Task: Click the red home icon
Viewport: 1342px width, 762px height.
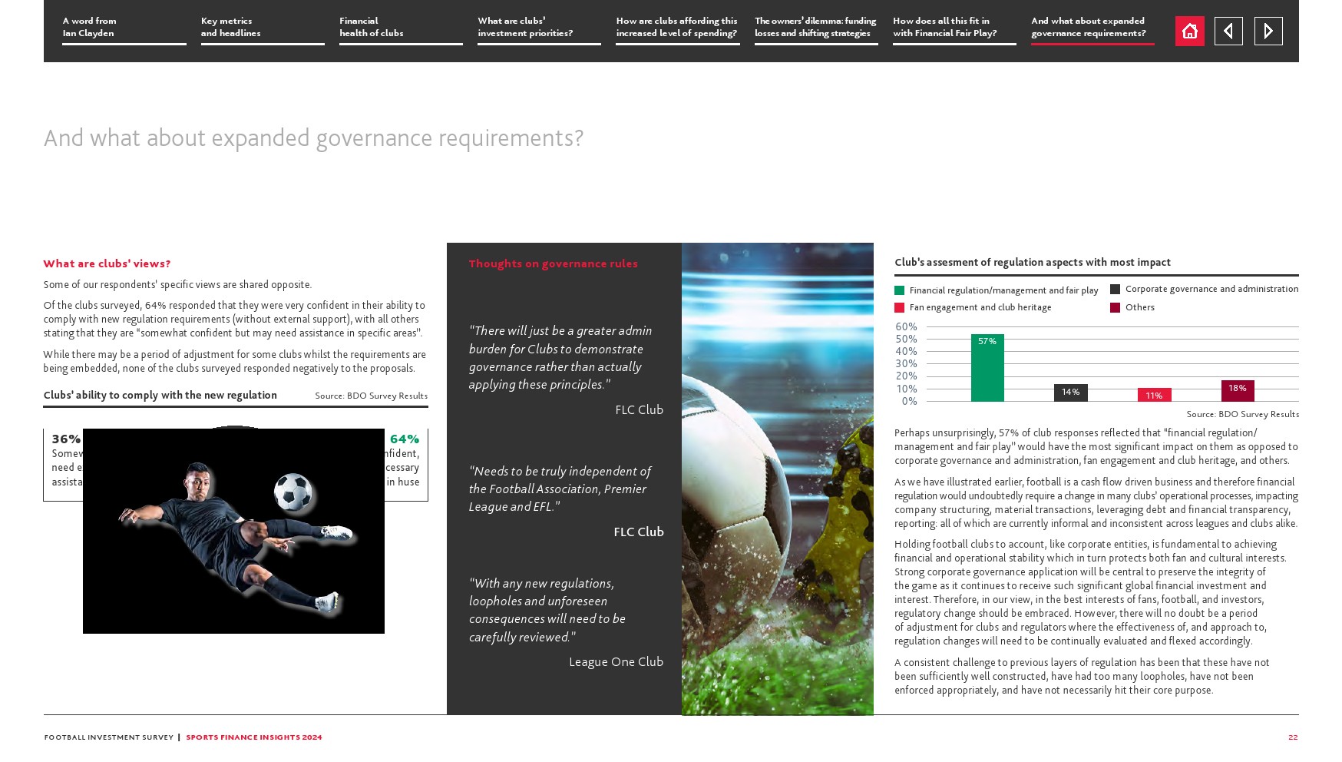Action: click(x=1189, y=31)
